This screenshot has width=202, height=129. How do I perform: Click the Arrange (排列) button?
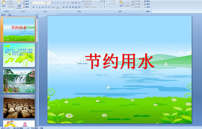[x=121, y=4]
